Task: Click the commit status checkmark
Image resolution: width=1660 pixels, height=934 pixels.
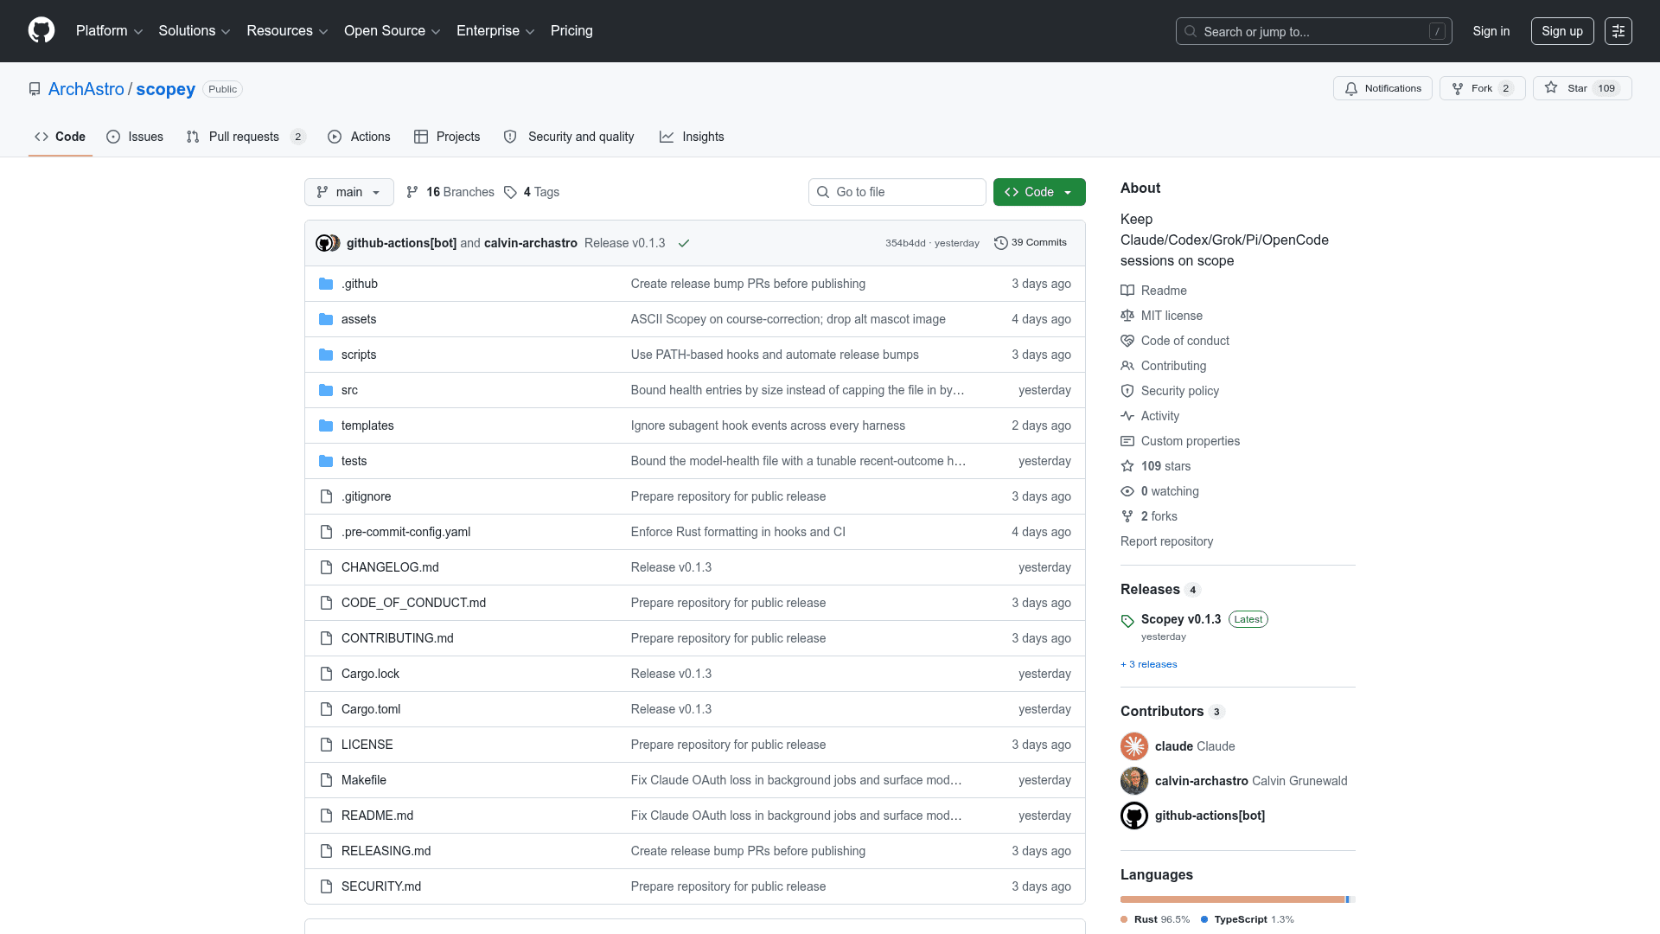Action: [684, 243]
